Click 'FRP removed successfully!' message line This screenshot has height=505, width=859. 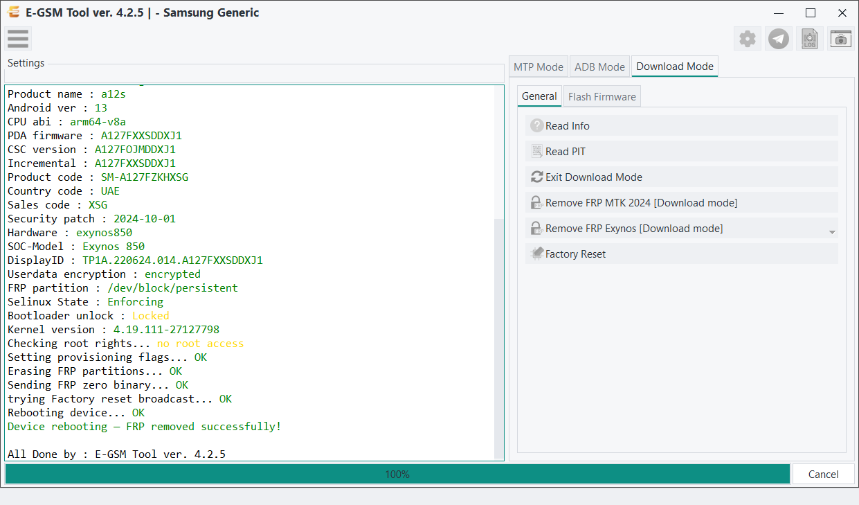click(x=145, y=426)
